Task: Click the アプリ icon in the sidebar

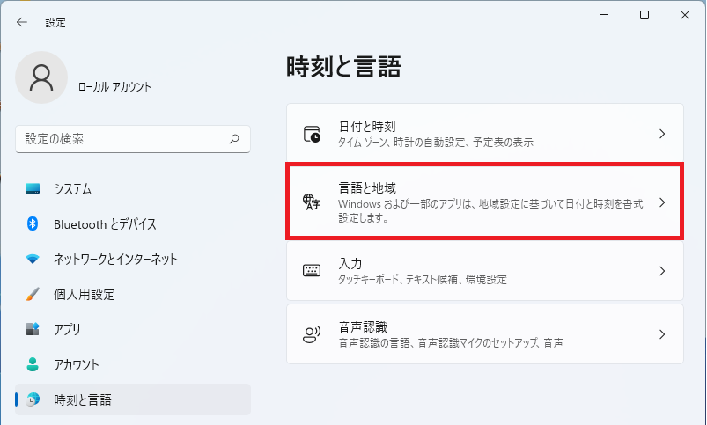Action: click(x=33, y=329)
